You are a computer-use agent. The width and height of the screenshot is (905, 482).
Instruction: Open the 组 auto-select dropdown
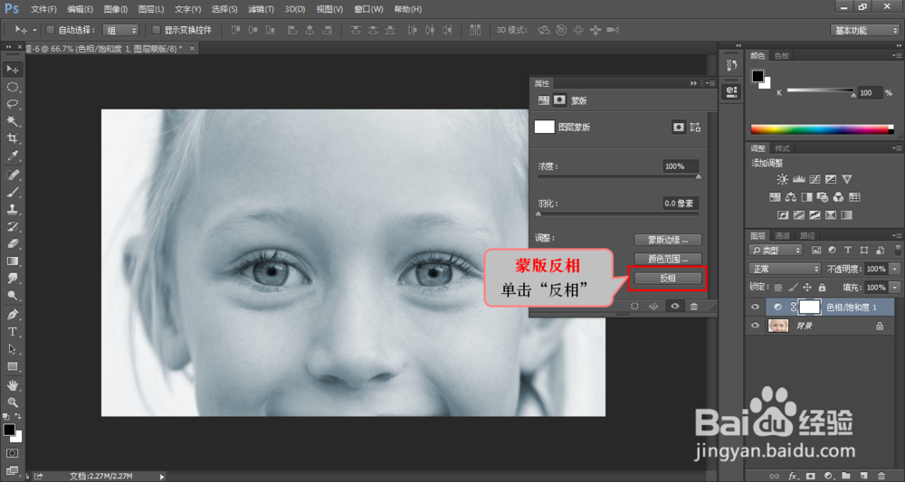coord(120,30)
